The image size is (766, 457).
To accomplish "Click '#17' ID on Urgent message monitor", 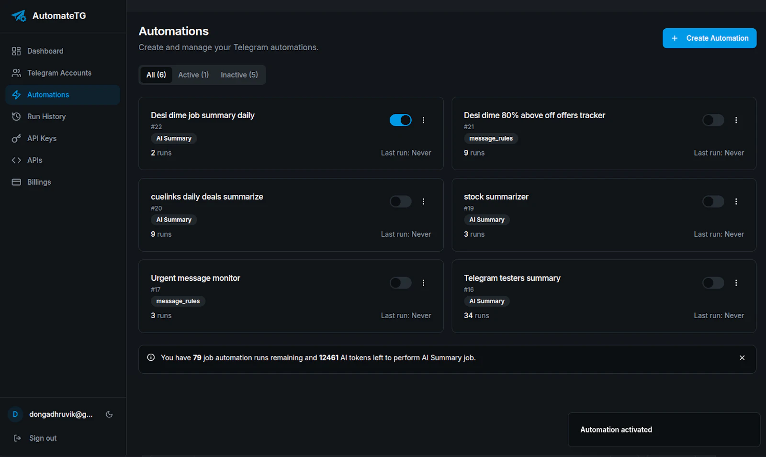I will coord(156,290).
